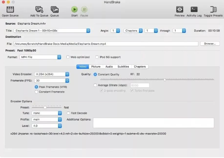
Task: Click the Additional Options text box
Action: pos(153,122)
